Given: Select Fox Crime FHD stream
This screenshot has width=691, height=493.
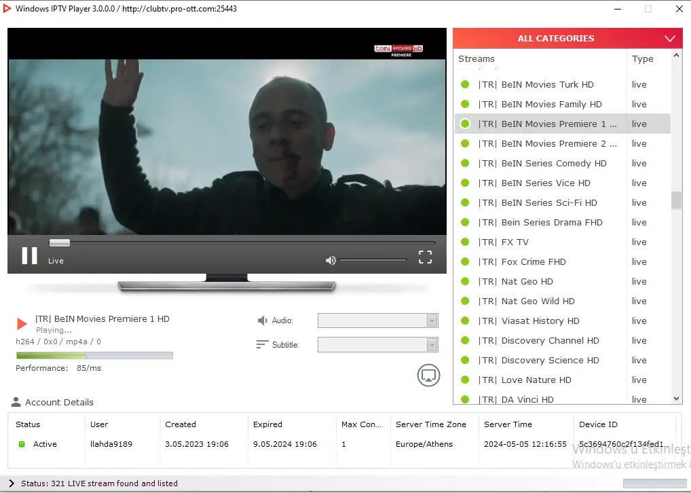Looking at the screenshot, I should (562, 261).
